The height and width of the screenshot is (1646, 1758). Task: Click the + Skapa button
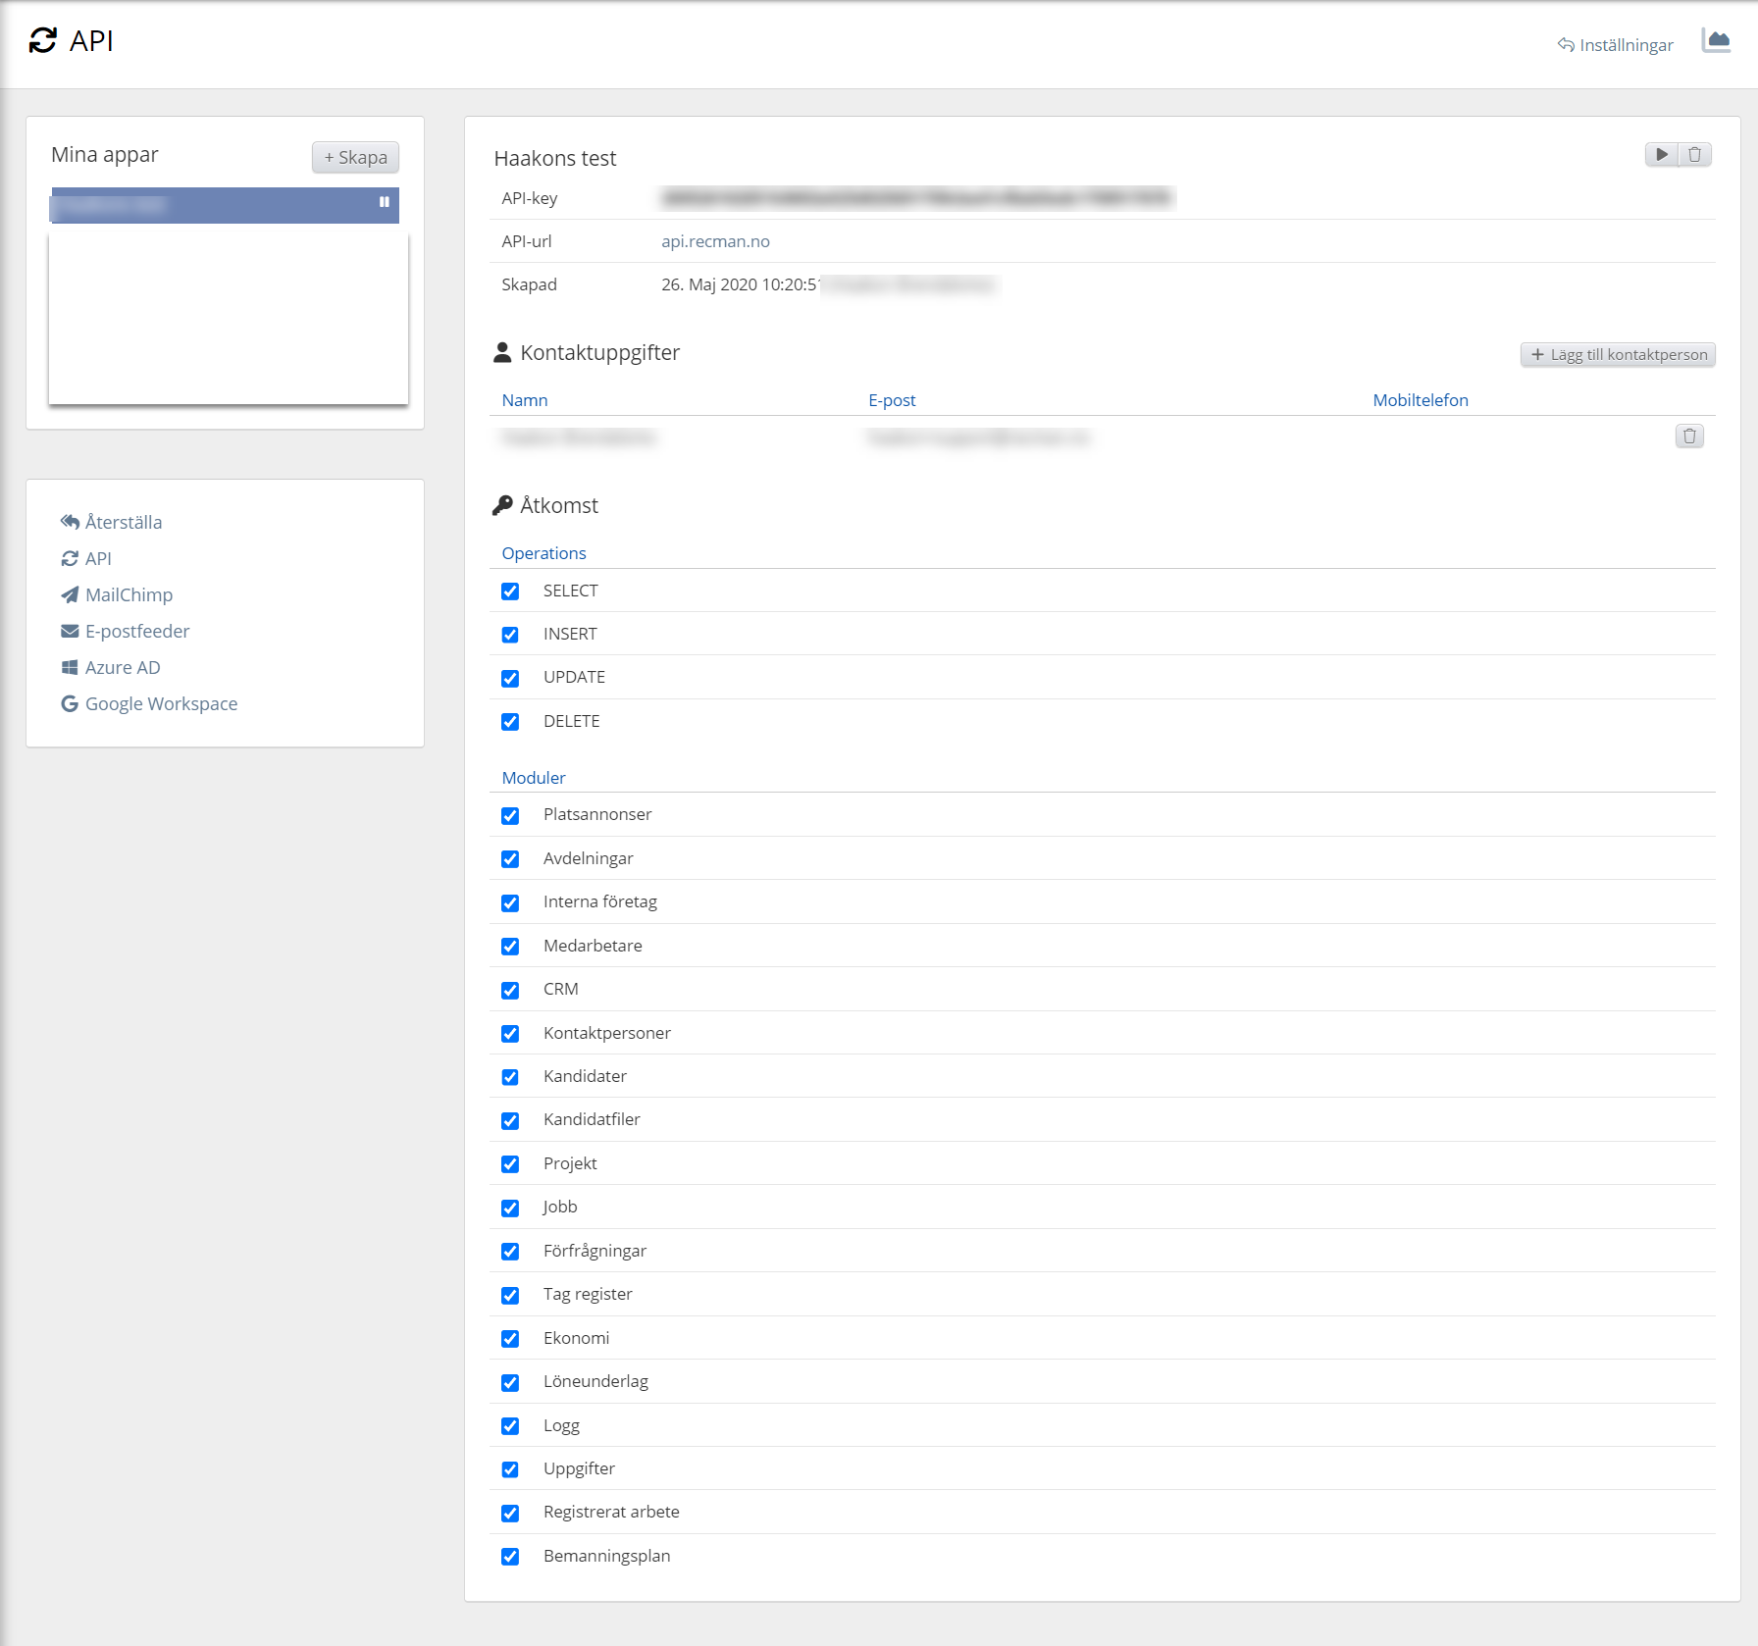tap(355, 157)
